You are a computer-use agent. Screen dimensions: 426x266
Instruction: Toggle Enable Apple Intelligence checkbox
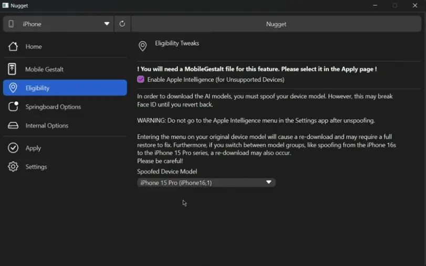[x=140, y=79]
